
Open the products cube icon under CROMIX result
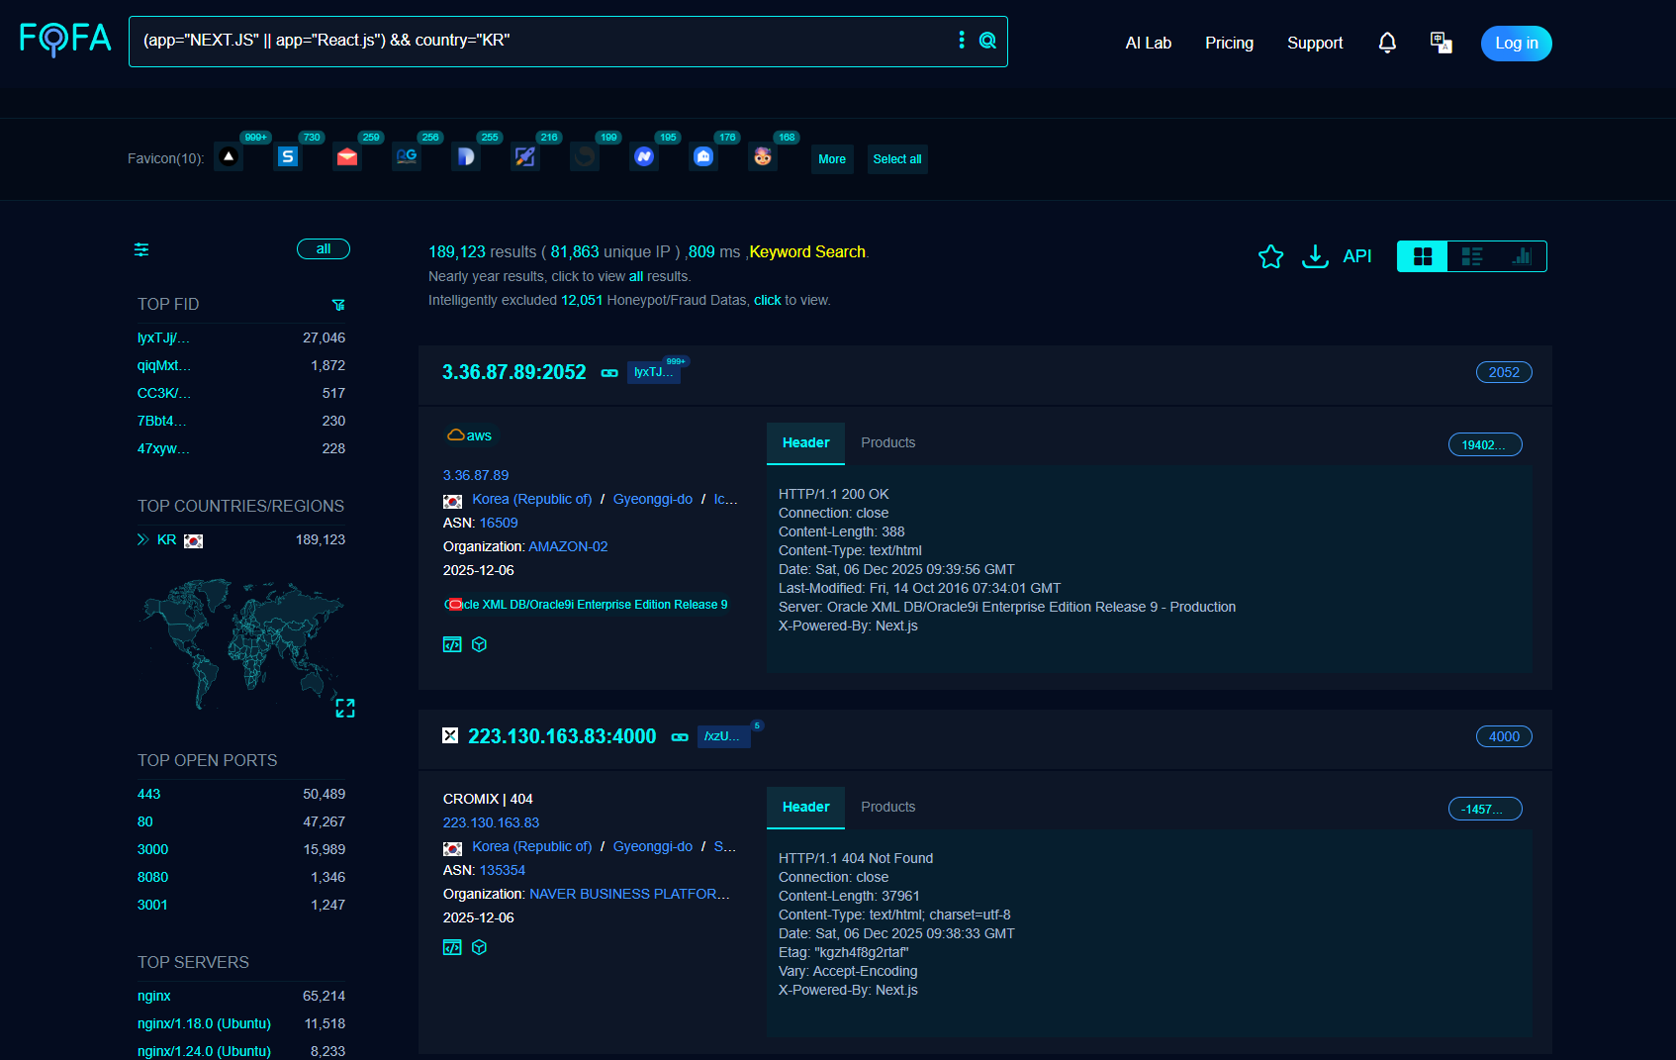480,947
